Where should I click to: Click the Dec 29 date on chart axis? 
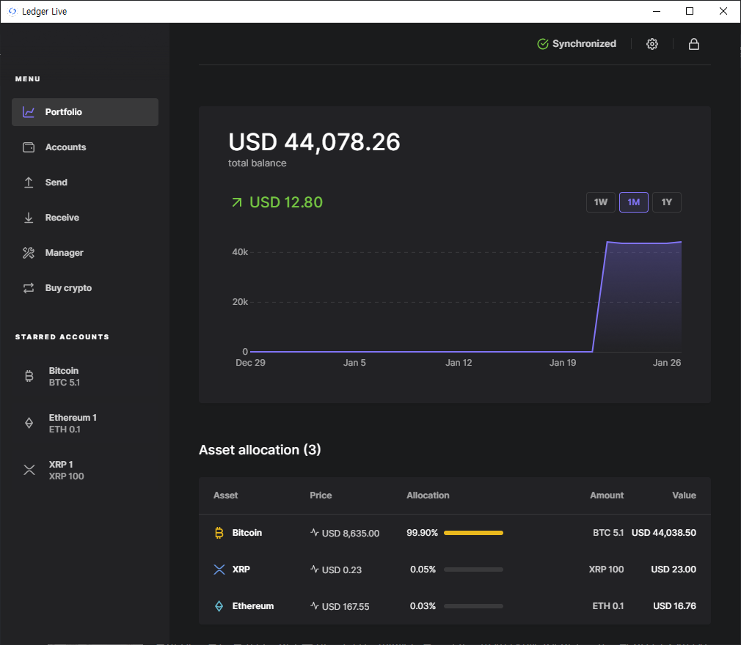click(x=250, y=363)
